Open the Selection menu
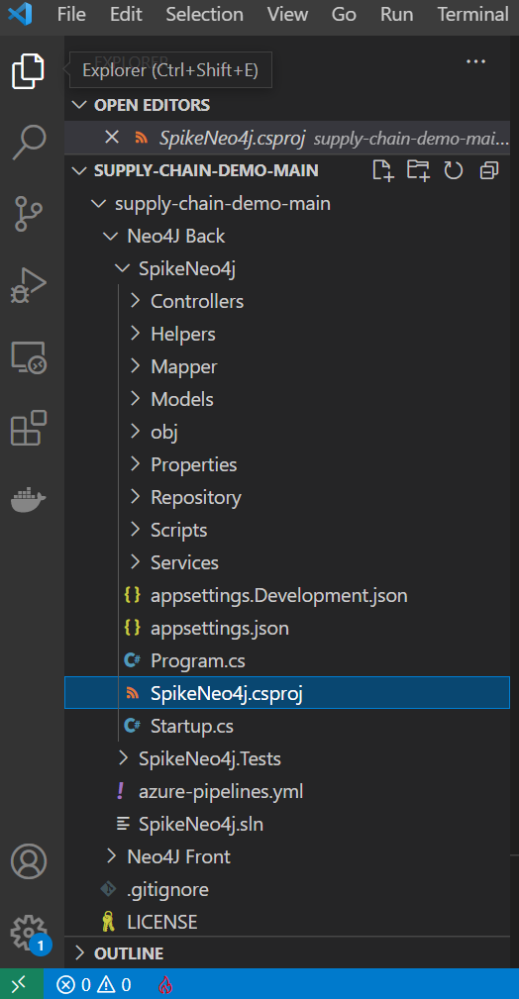The width and height of the screenshot is (519, 999). pyautogui.click(x=205, y=14)
